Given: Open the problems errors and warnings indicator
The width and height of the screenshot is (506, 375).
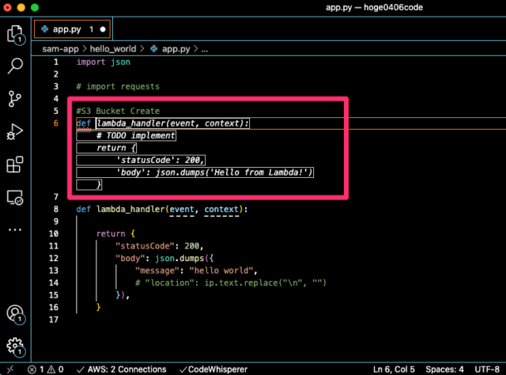Looking at the screenshot, I should [x=46, y=369].
